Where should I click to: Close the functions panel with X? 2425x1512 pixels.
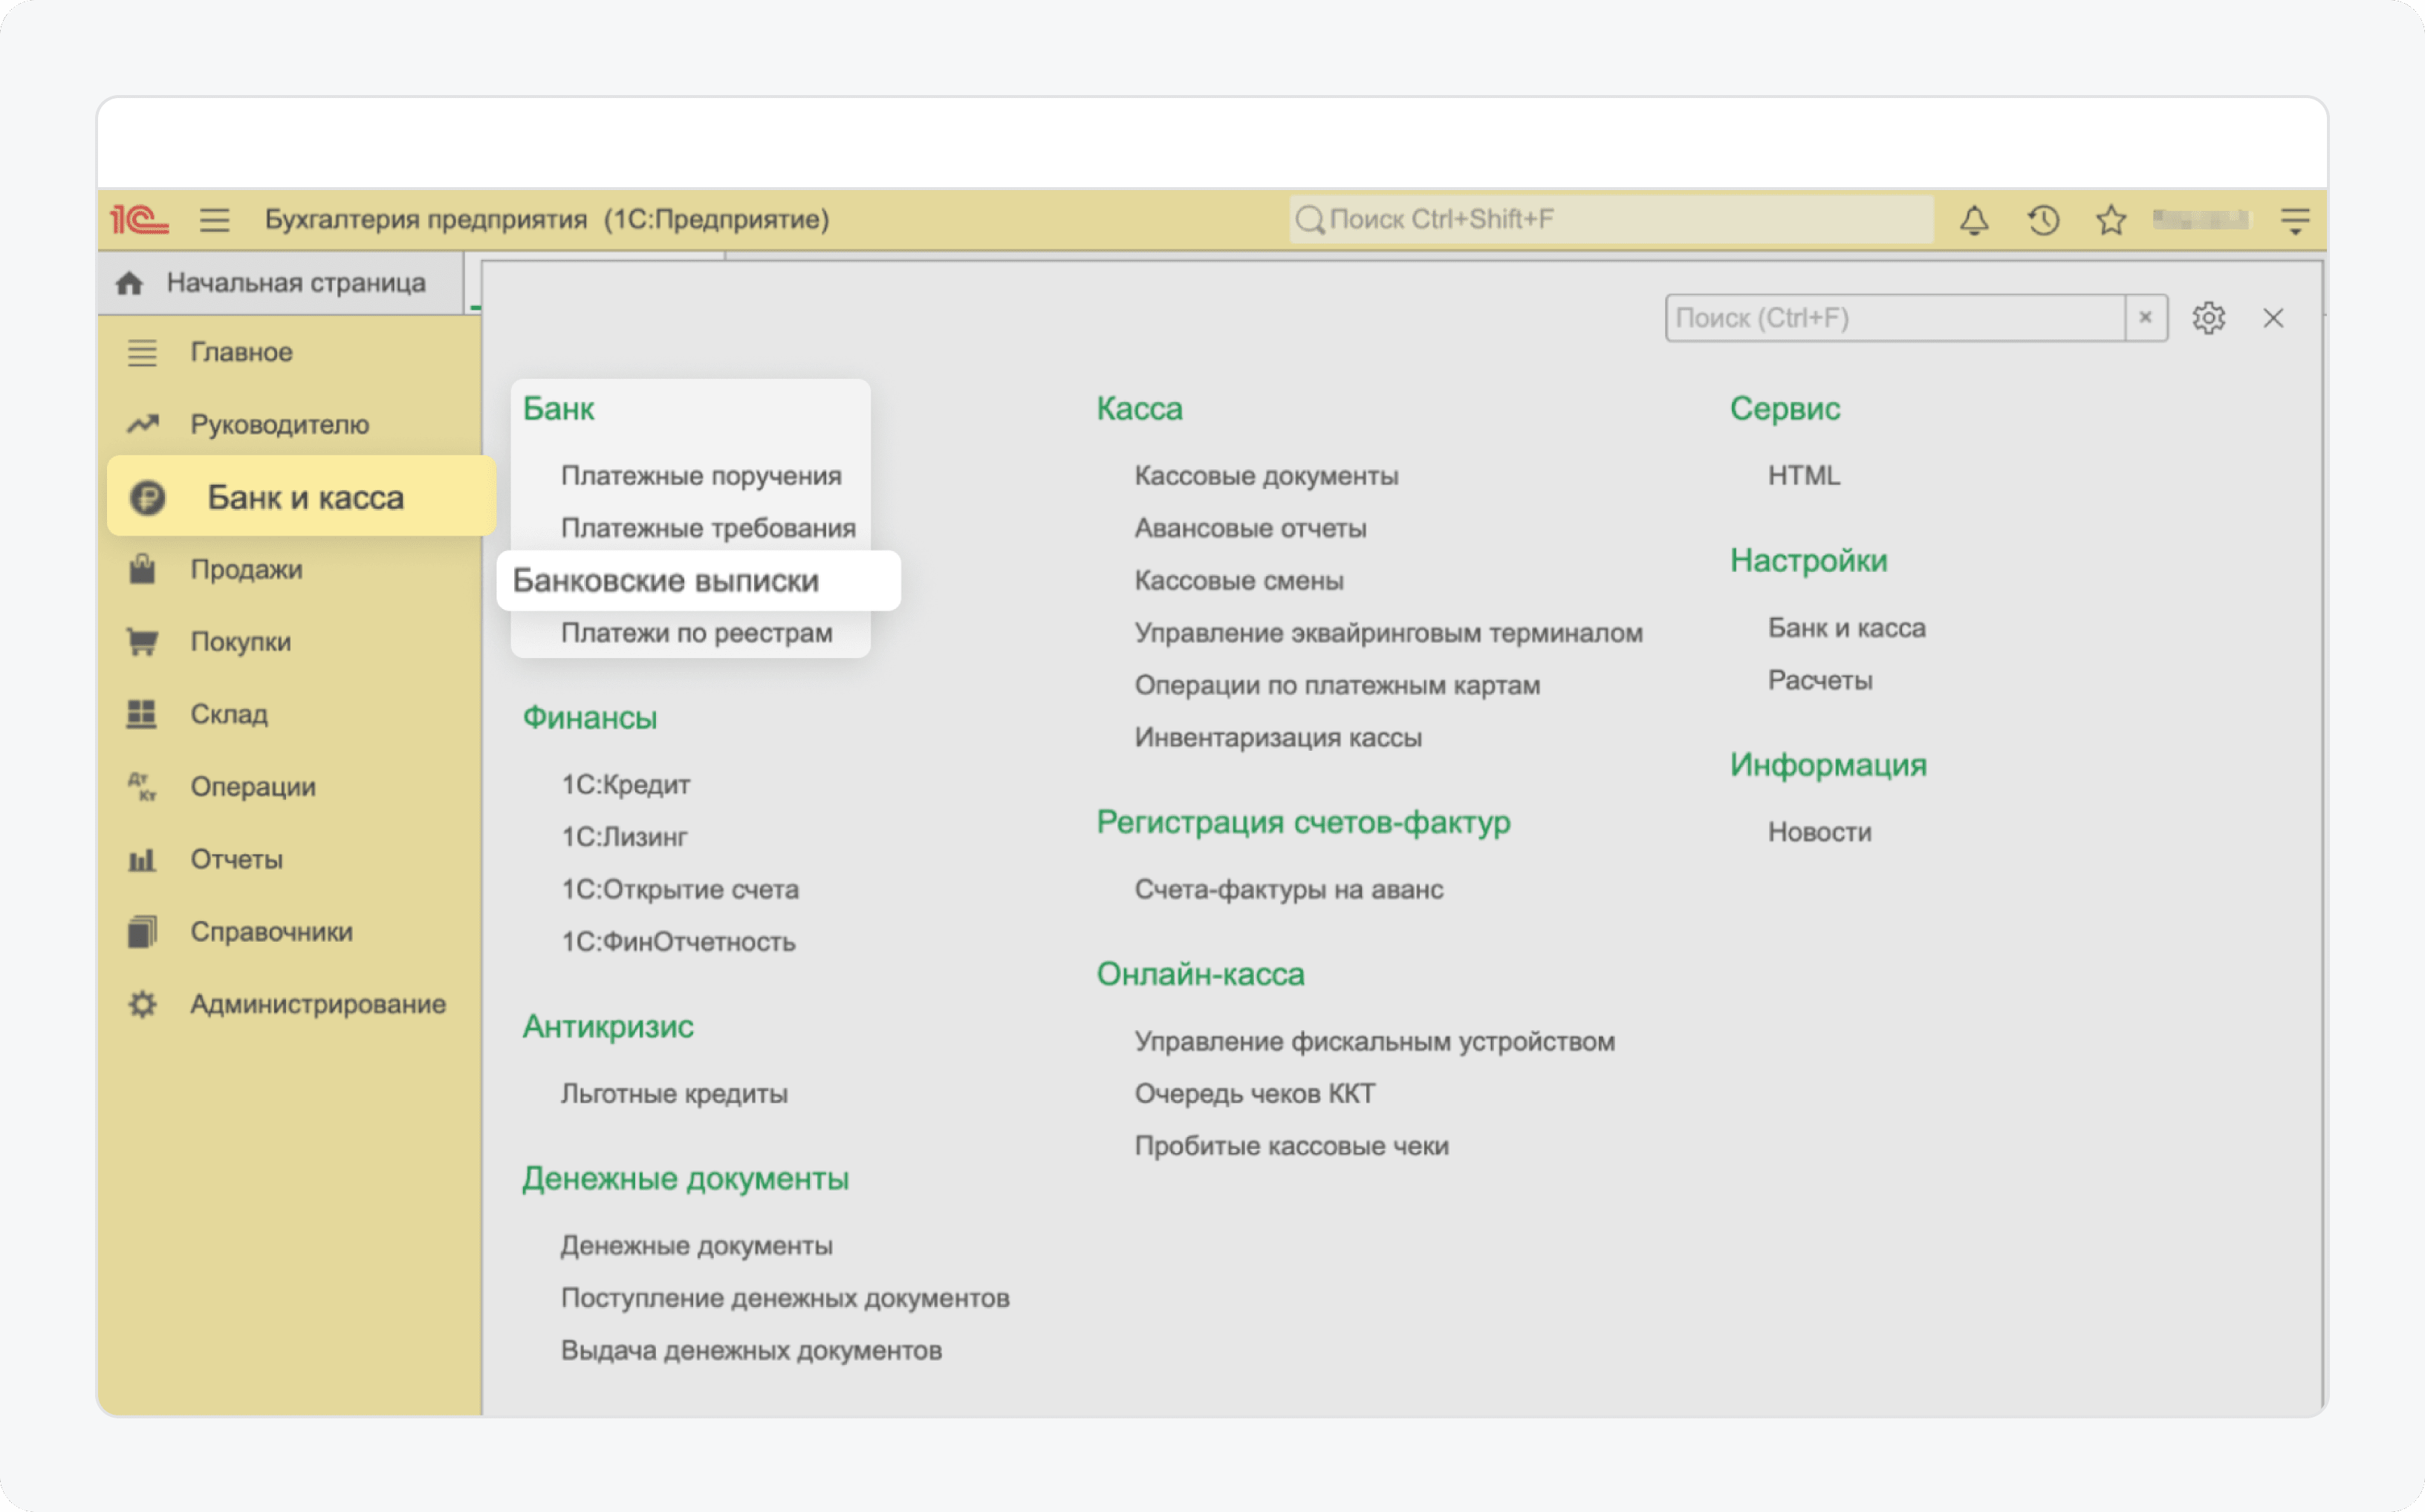(2273, 318)
